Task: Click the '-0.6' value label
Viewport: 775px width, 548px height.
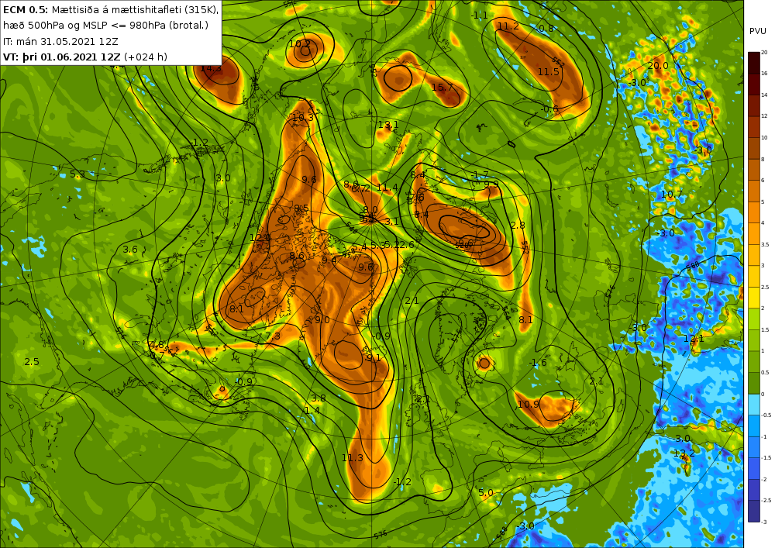Action: [x=549, y=109]
